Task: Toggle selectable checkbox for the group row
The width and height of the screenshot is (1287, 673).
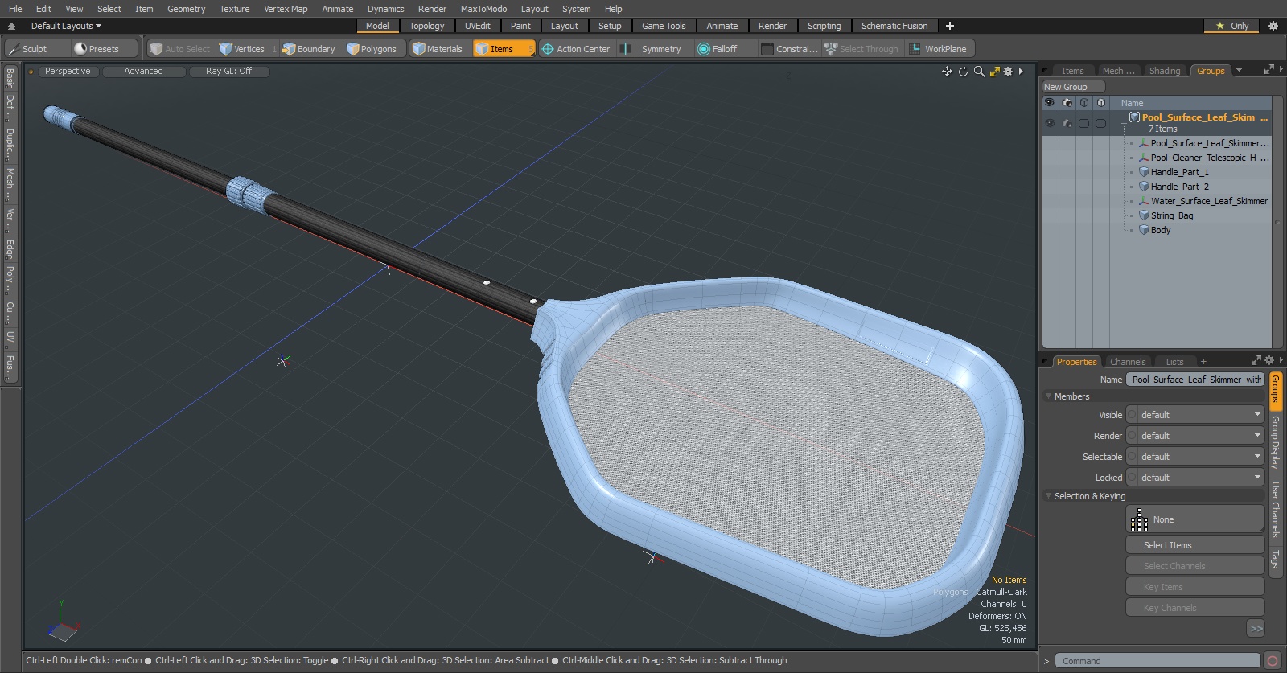Action: pos(1083,123)
